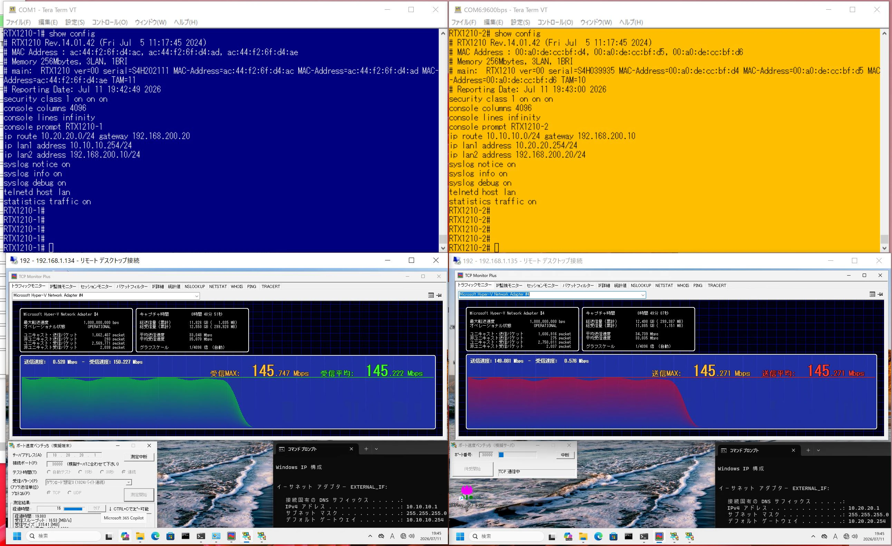The width and height of the screenshot is (892, 546).
Task: Open tab dropdown chevron in right コマンド プロンプト
Action: [818, 450]
